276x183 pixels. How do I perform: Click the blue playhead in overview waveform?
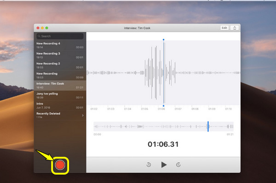click(208, 126)
